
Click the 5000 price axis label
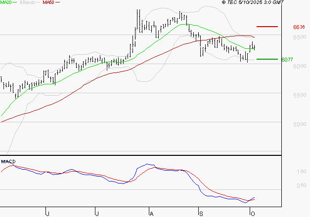coord(299,124)
